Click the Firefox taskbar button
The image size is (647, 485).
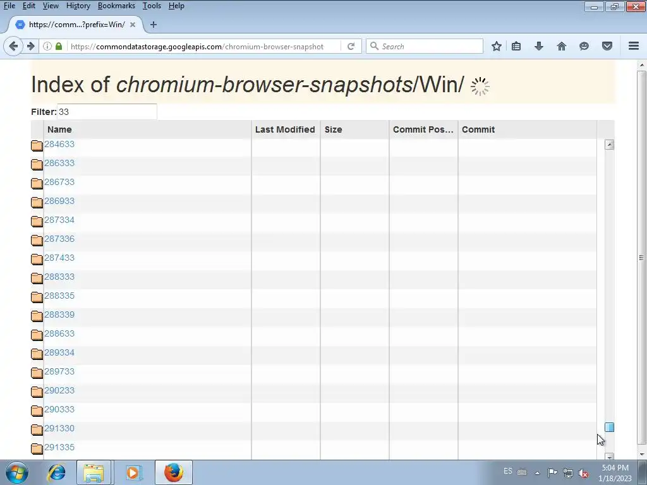click(x=174, y=472)
